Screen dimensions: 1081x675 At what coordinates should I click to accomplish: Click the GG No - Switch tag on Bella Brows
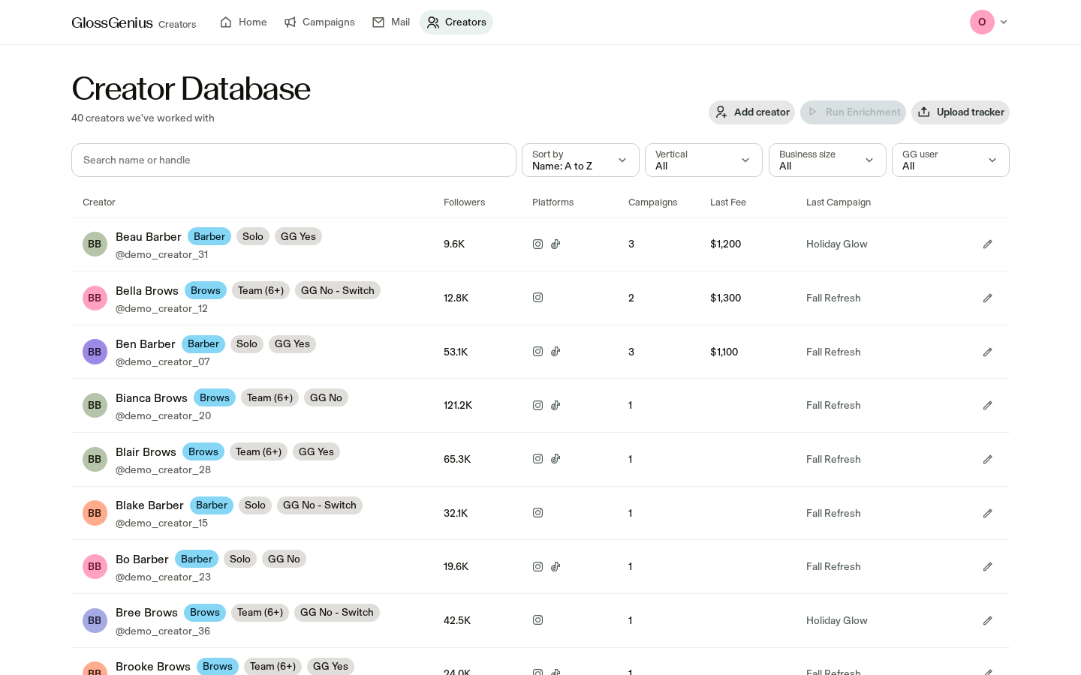click(x=338, y=290)
